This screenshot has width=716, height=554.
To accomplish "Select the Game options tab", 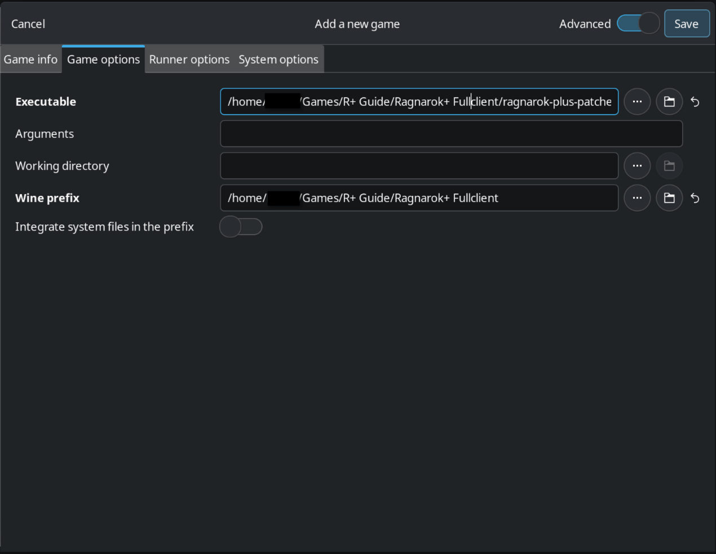I will (x=103, y=59).
